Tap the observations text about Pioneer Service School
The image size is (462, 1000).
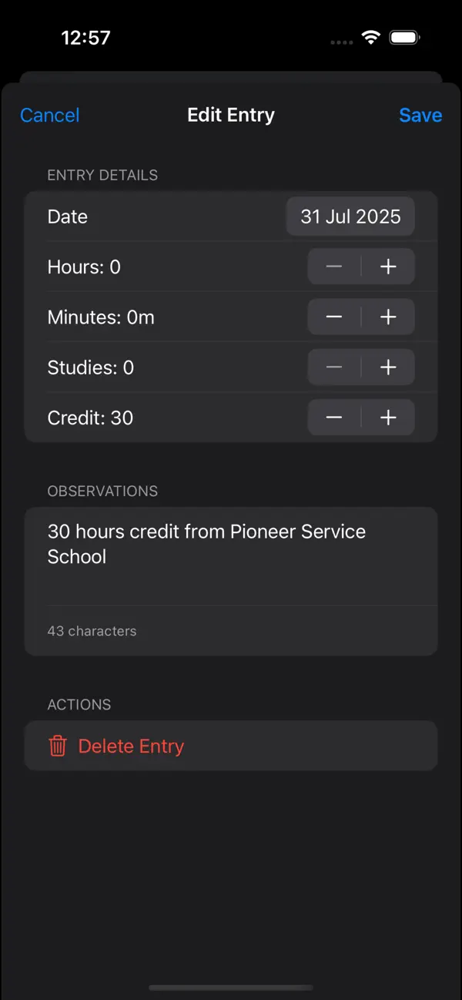(206, 544)
